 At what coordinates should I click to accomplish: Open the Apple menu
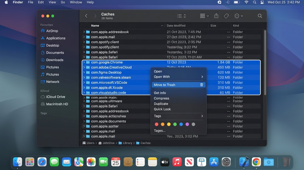click(x=6, y=2)
